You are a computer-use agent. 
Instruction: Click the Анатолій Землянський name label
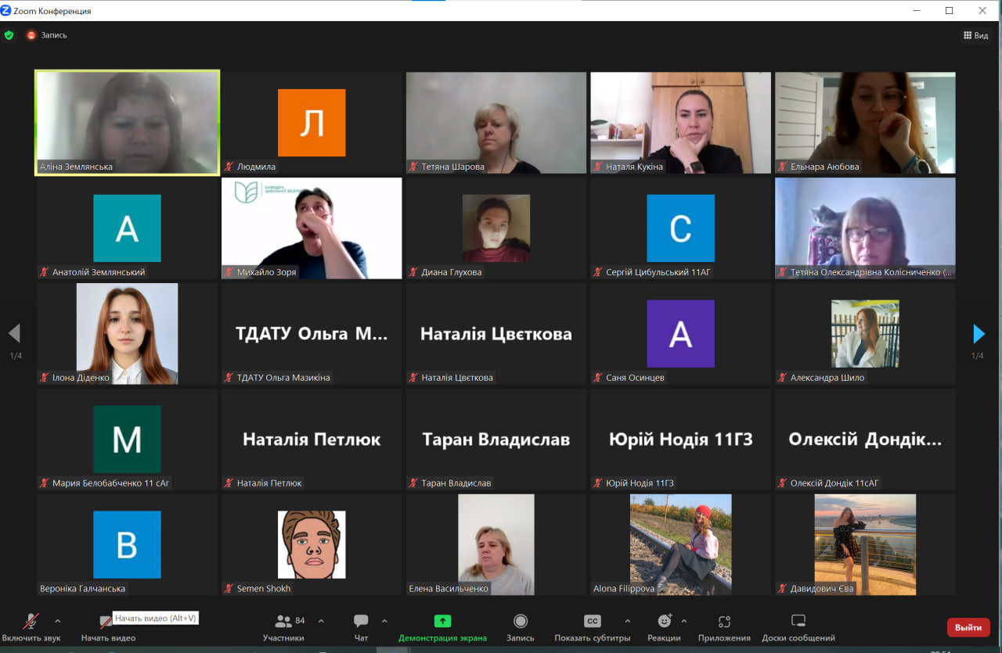(x=99, y=272)
